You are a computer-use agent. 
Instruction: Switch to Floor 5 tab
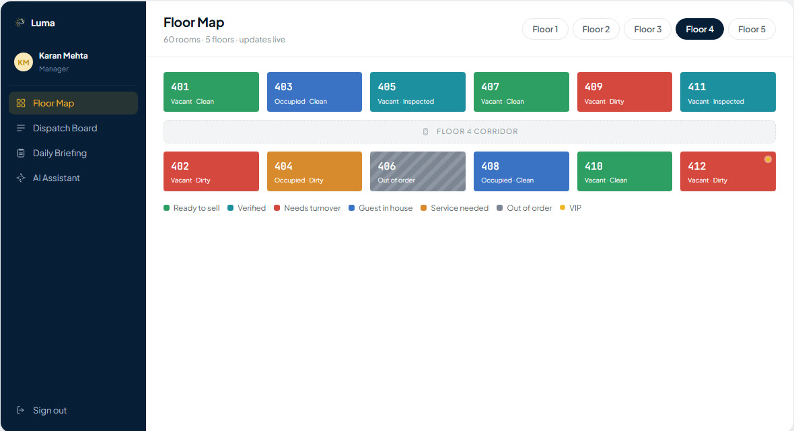(752, 30)
